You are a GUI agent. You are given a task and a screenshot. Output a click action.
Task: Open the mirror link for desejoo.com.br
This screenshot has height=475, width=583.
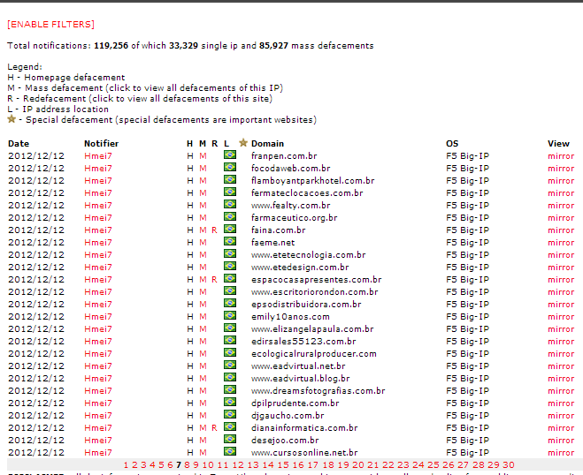click(561, 441)
